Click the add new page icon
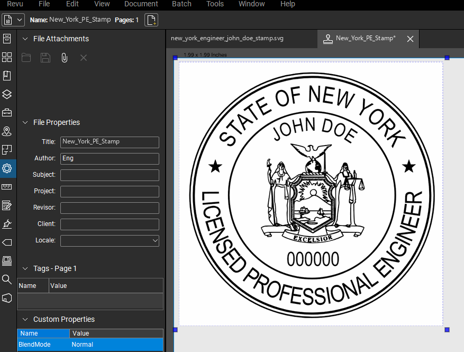 click(x=151, y=20)
